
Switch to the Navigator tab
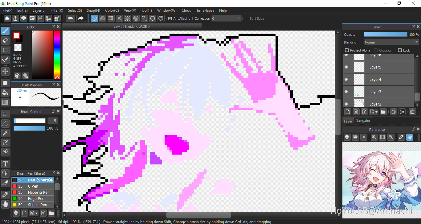point(363,121)
